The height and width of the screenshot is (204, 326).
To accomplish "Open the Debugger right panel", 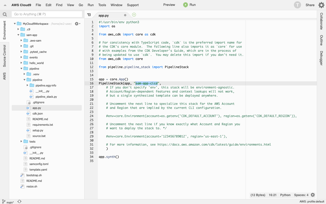I will (321, 58).
